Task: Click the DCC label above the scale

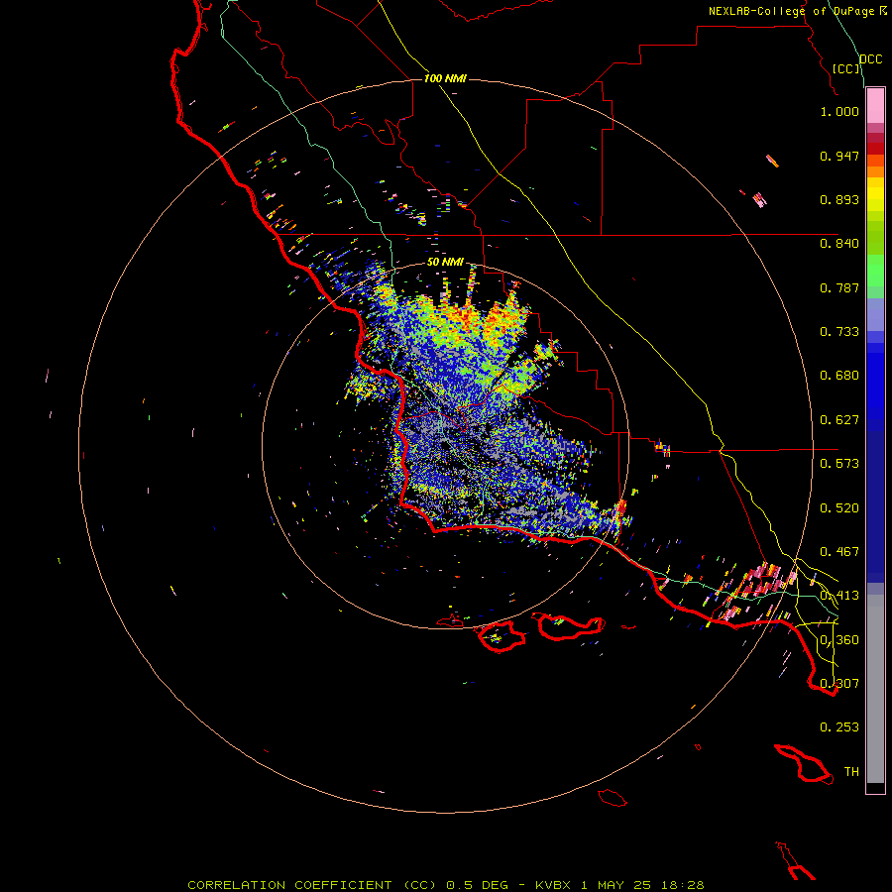Action: click(x=870, y=59)
